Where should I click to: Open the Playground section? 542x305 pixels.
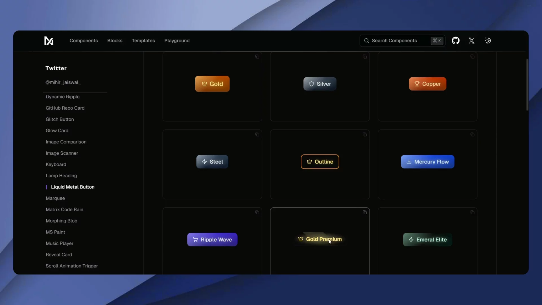[x=177, y=40]
